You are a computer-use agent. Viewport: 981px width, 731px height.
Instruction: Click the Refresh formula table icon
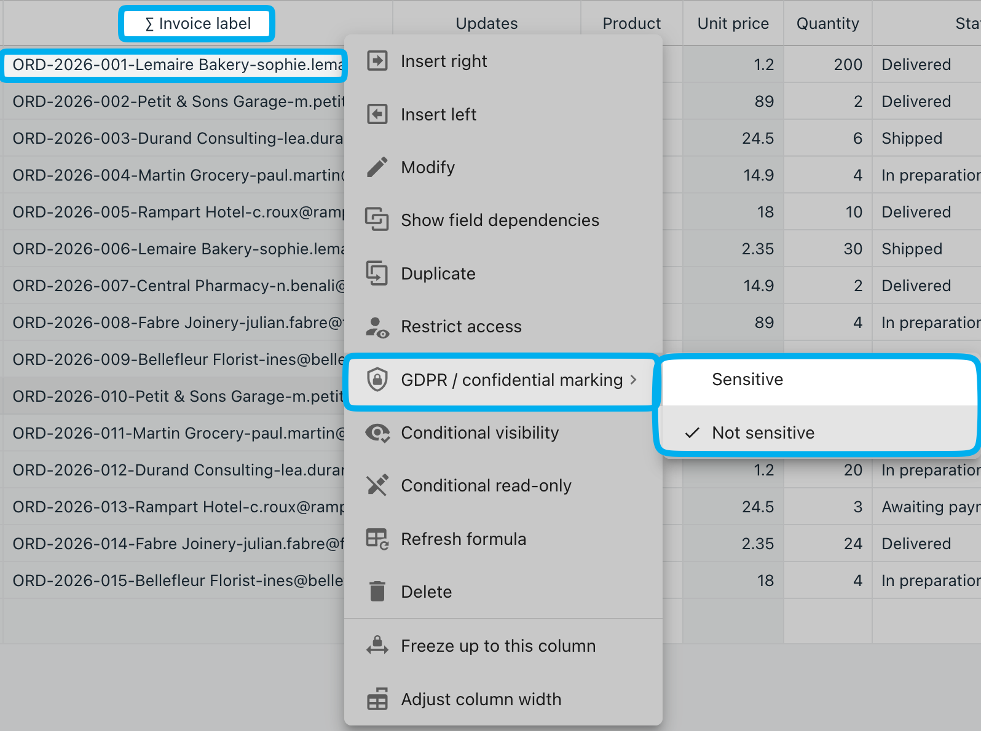377,539
